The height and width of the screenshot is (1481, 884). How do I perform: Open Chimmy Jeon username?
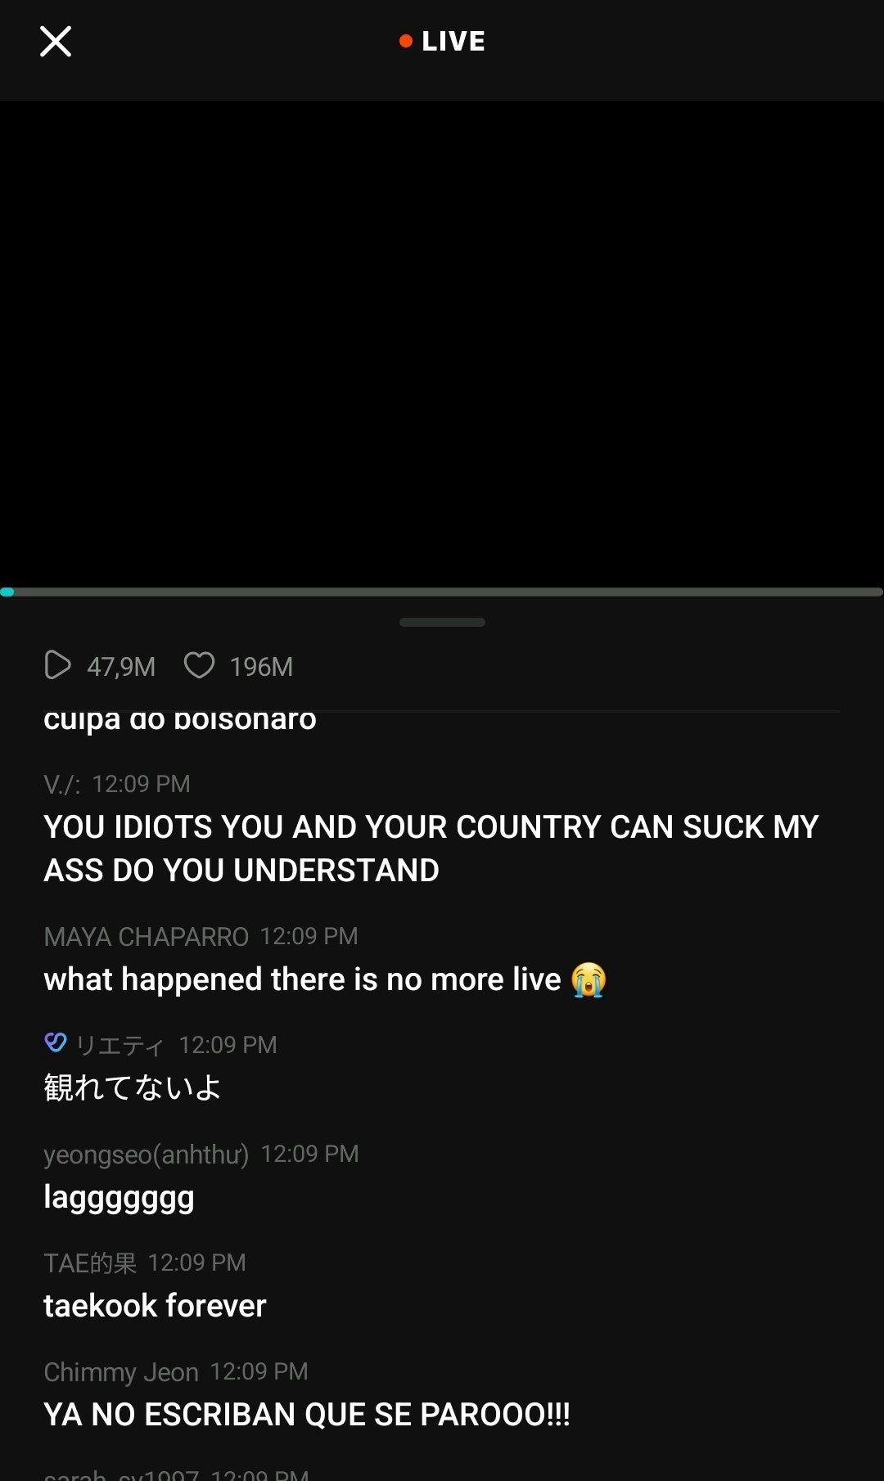click(x=121, y=1372)
